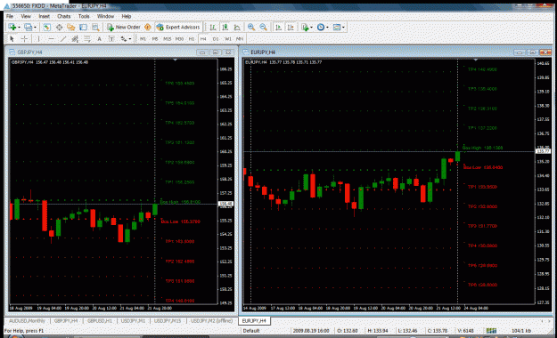Open the Data Window icon
This screenshot has height=338, width=557.
click(59, 28)
